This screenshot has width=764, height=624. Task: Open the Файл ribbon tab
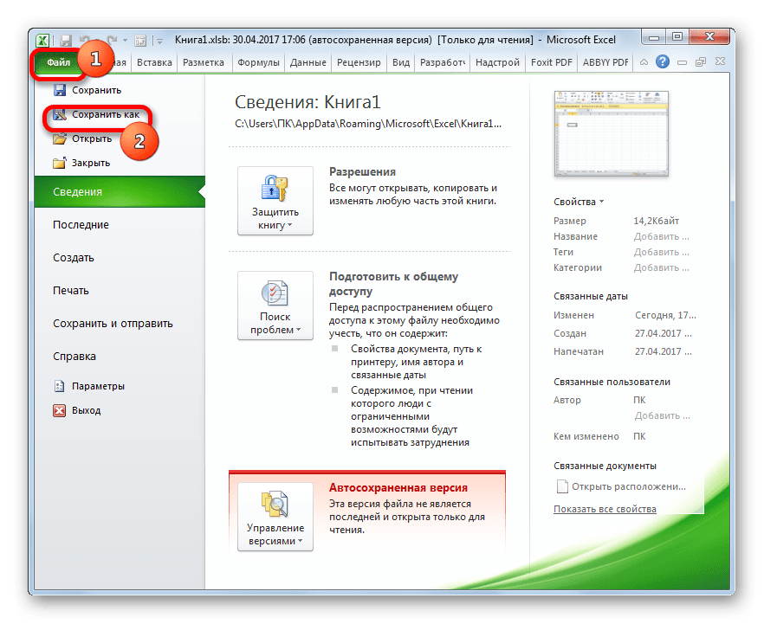(59, 62)
